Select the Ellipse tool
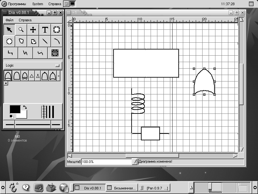This screenshot has width=258, height=194. pos(9,41)
